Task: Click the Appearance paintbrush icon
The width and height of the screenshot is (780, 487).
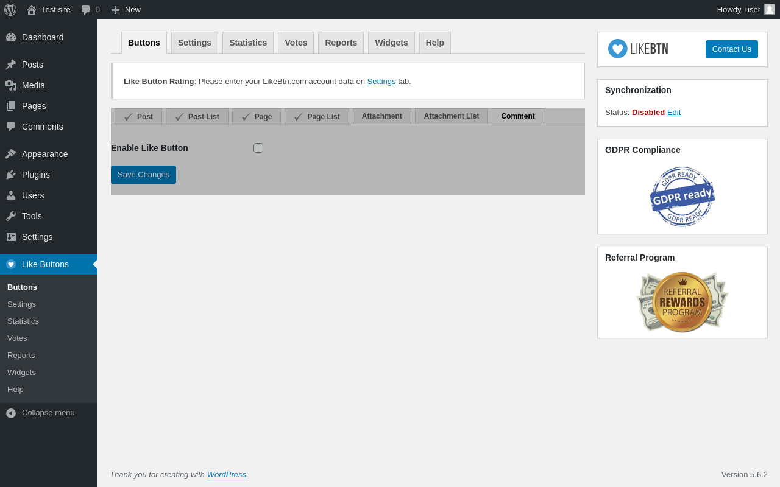Action: click(x=11, y=154)
